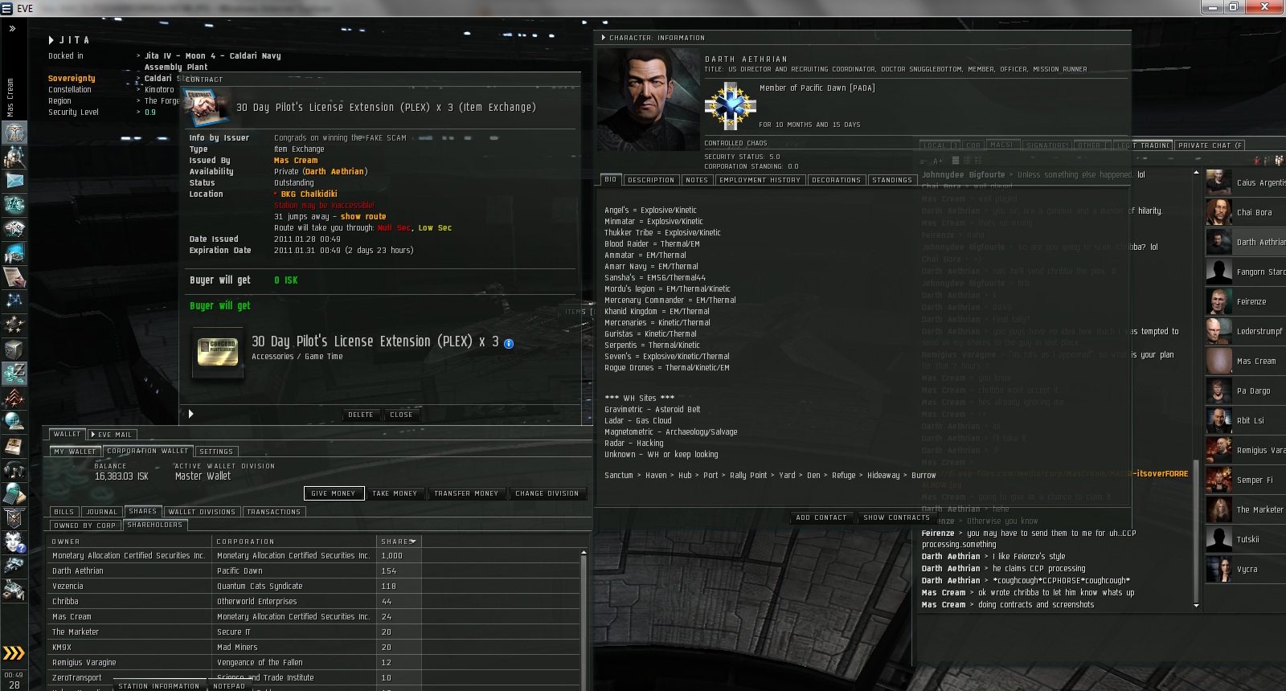Click the yellow arrows icon at sidebar bottom
The image size is (1286, 691).
[x=14, y=652]
